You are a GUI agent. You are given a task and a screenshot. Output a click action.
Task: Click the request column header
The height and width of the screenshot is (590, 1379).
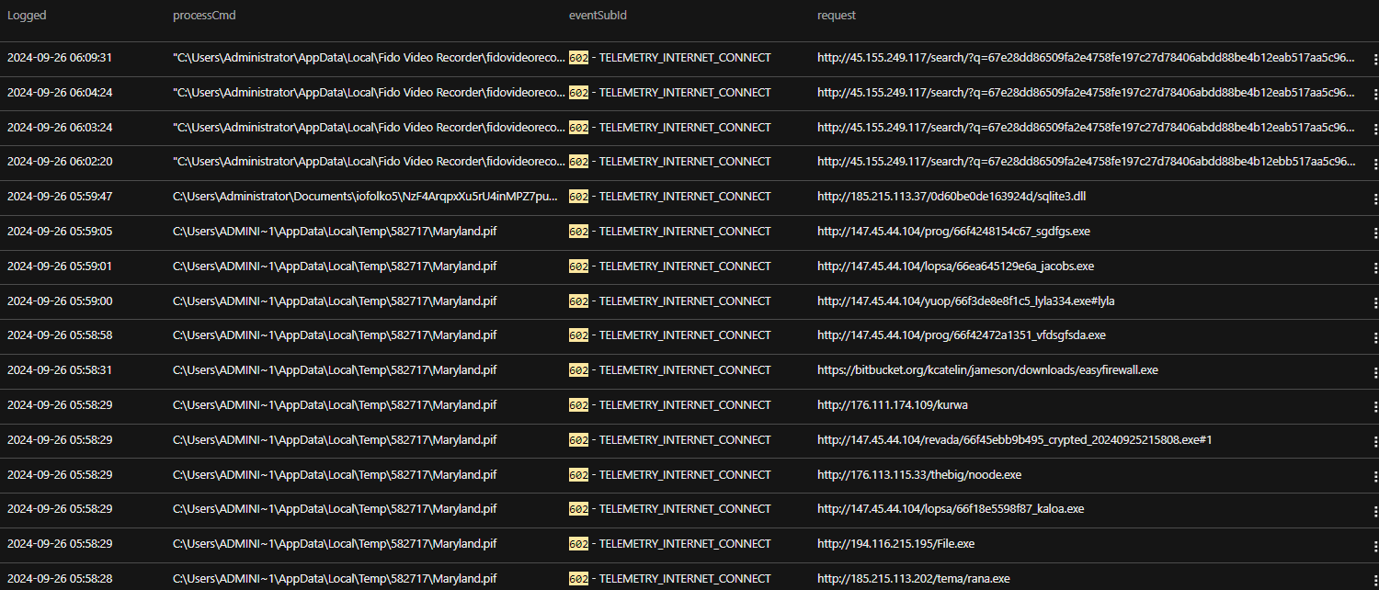pos(837,16)
